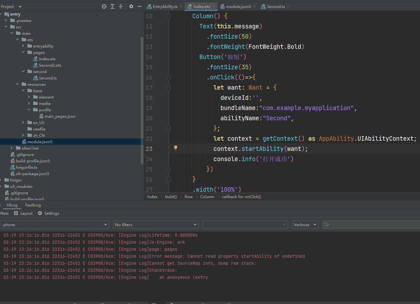Open Project panel gear options
420x304 pixels.
(x=131, y=6)
